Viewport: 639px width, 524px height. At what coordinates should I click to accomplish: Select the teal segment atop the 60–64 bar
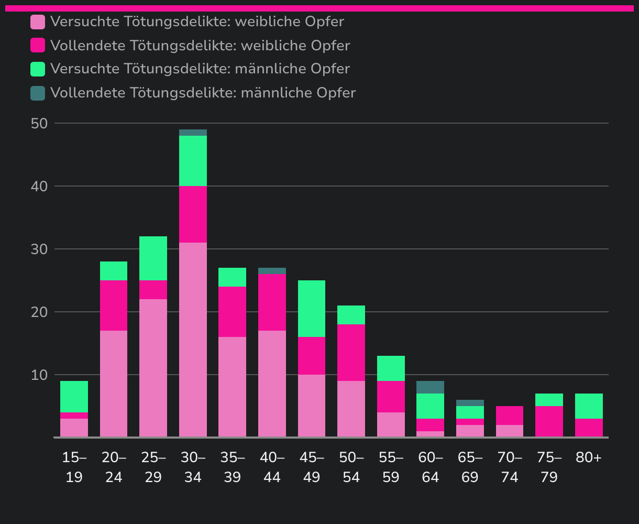click(x=431, y=387)
